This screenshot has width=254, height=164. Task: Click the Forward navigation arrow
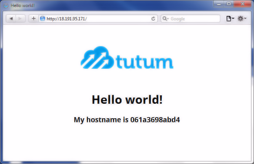click(20, 18)
